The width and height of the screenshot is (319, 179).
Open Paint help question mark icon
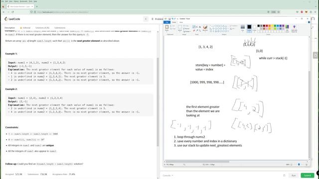309,22
